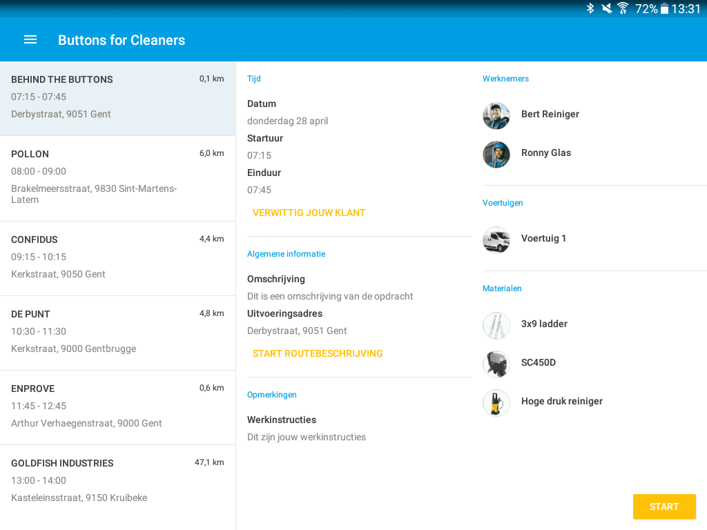Open the POLLON job entry
This screenshot has height=530, width=707.
(x=117, y=177)
